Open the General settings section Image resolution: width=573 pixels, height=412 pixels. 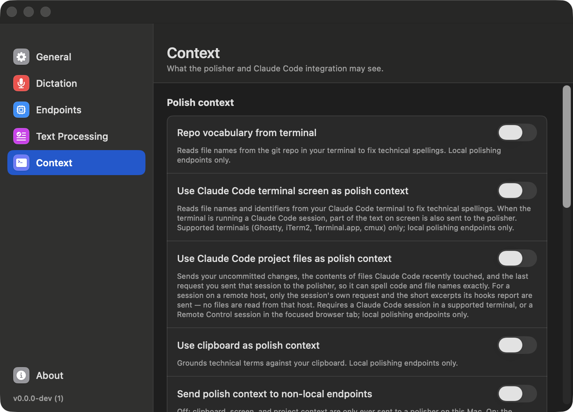point(76,57)
